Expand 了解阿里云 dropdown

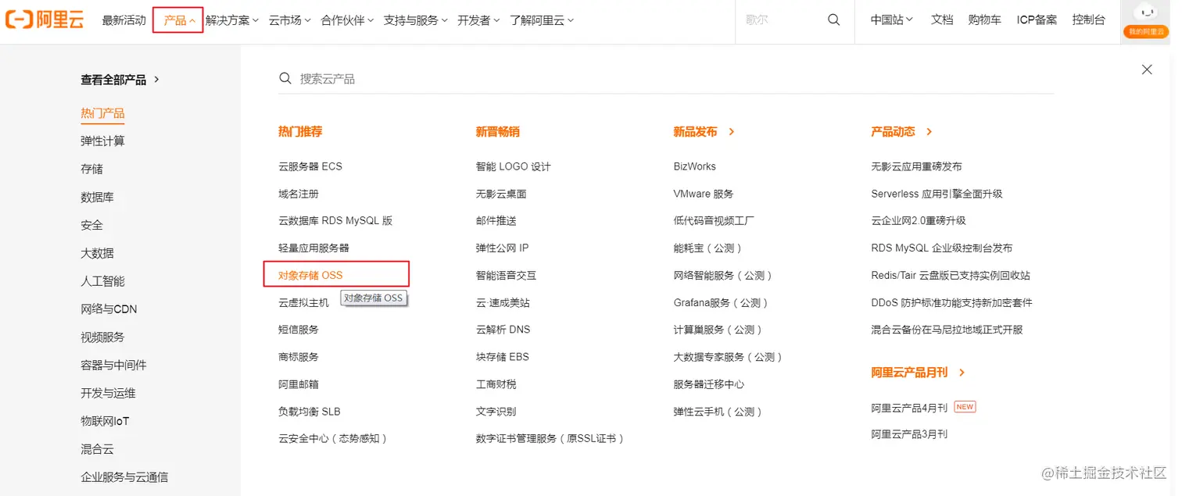click(542, 20)
